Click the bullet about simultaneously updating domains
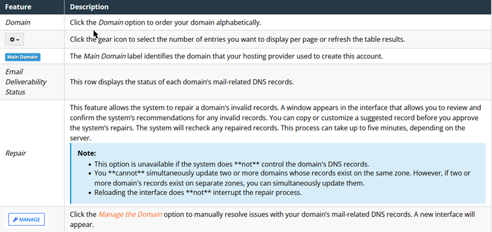This screenshot has height=232, width=492. click(282, 178)
